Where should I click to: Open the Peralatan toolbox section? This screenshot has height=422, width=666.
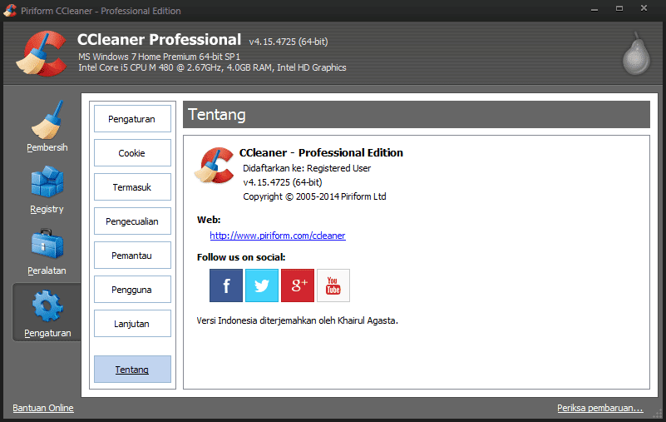point(47,252)
